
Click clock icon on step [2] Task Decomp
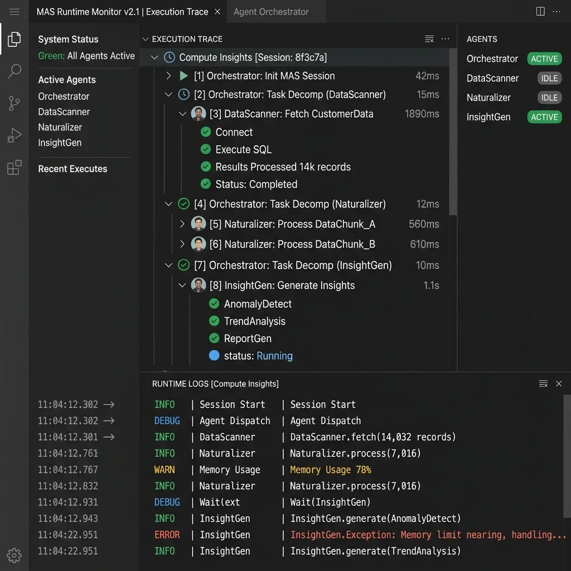pos(183,95)
